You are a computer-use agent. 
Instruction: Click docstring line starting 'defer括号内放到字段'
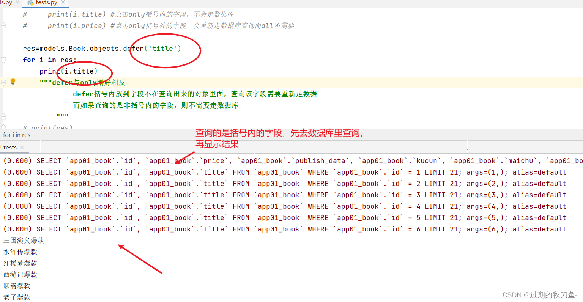(x=195, y=94)
